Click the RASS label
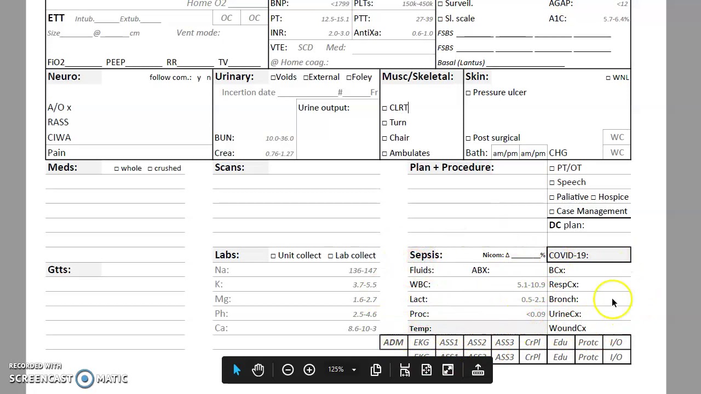Viewport: 701px width, 394px height. pos(58,123)
